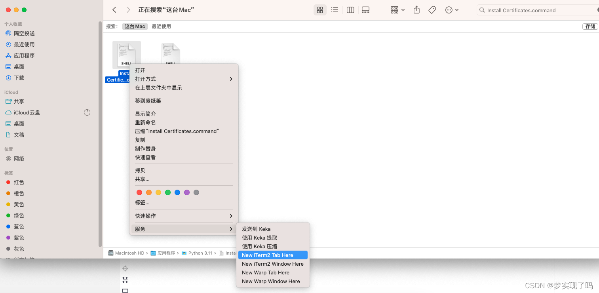The height and width of the screenshot is (293, 599).
Task: Switch to icon grid view
Action: [x=320, y=10]
